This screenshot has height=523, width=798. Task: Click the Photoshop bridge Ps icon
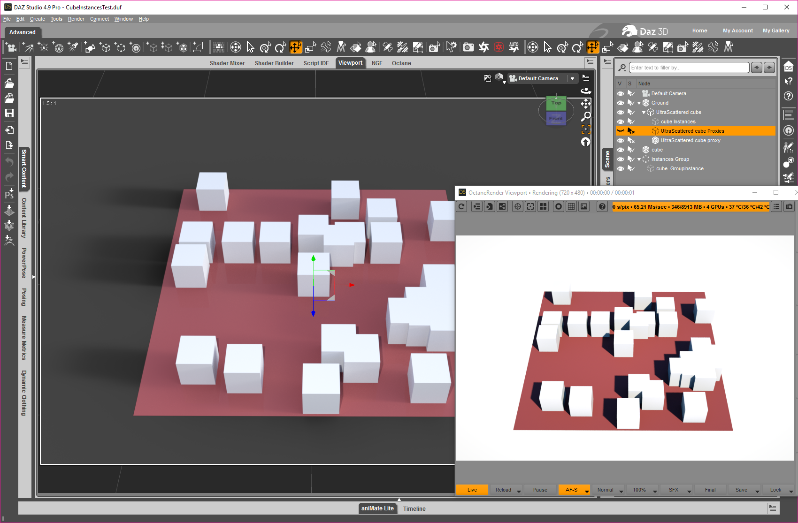click(x=9, y=193)
